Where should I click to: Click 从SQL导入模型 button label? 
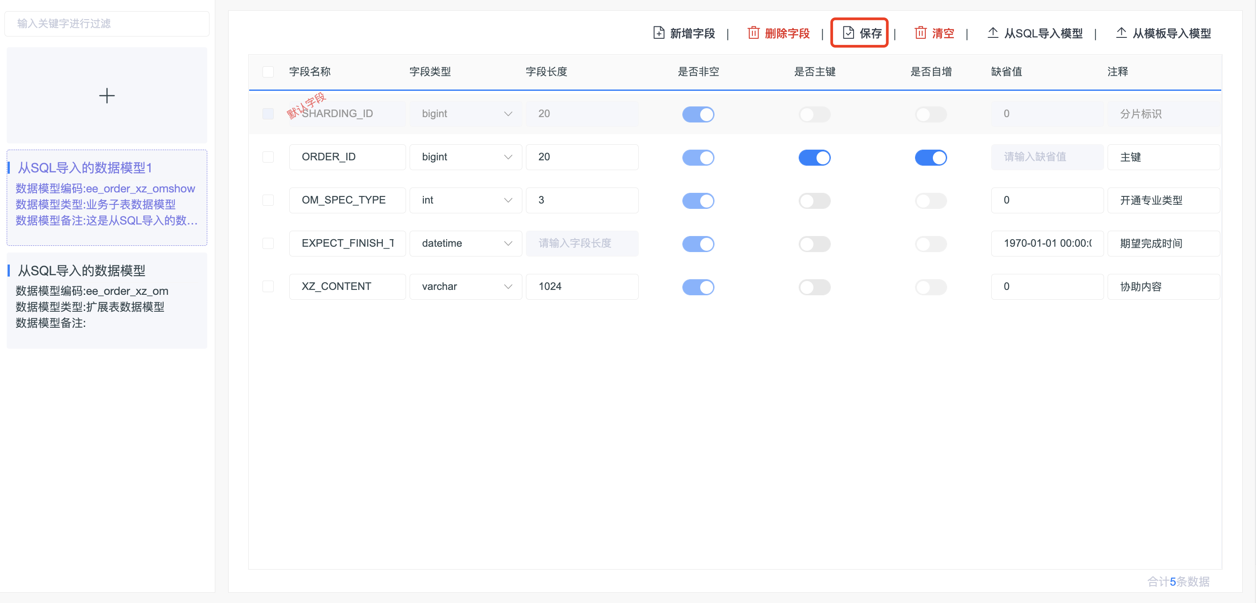tap(1043, 33)
